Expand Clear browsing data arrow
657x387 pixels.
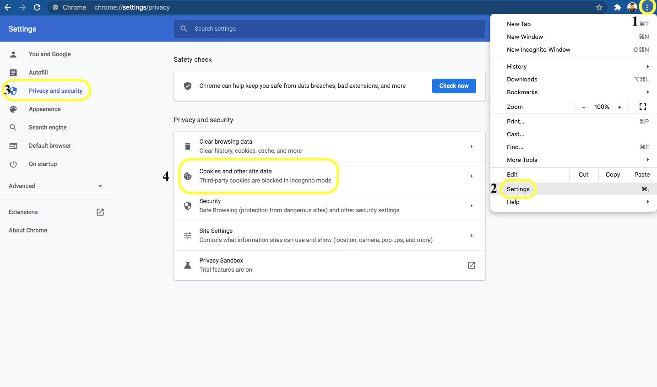tap(472, 146)
